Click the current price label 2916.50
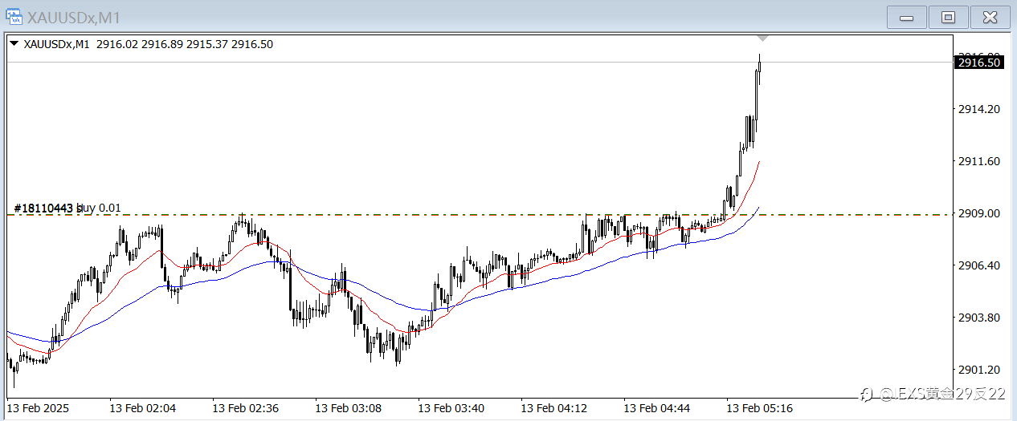1017x421 pixels. 979,62
